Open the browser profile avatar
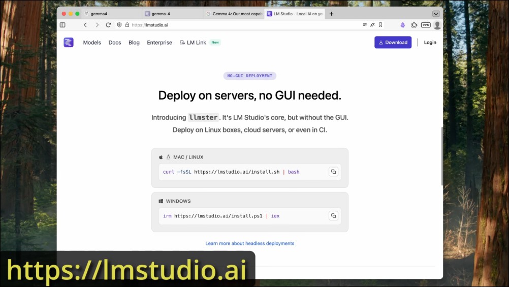 [x=437, y=25]
